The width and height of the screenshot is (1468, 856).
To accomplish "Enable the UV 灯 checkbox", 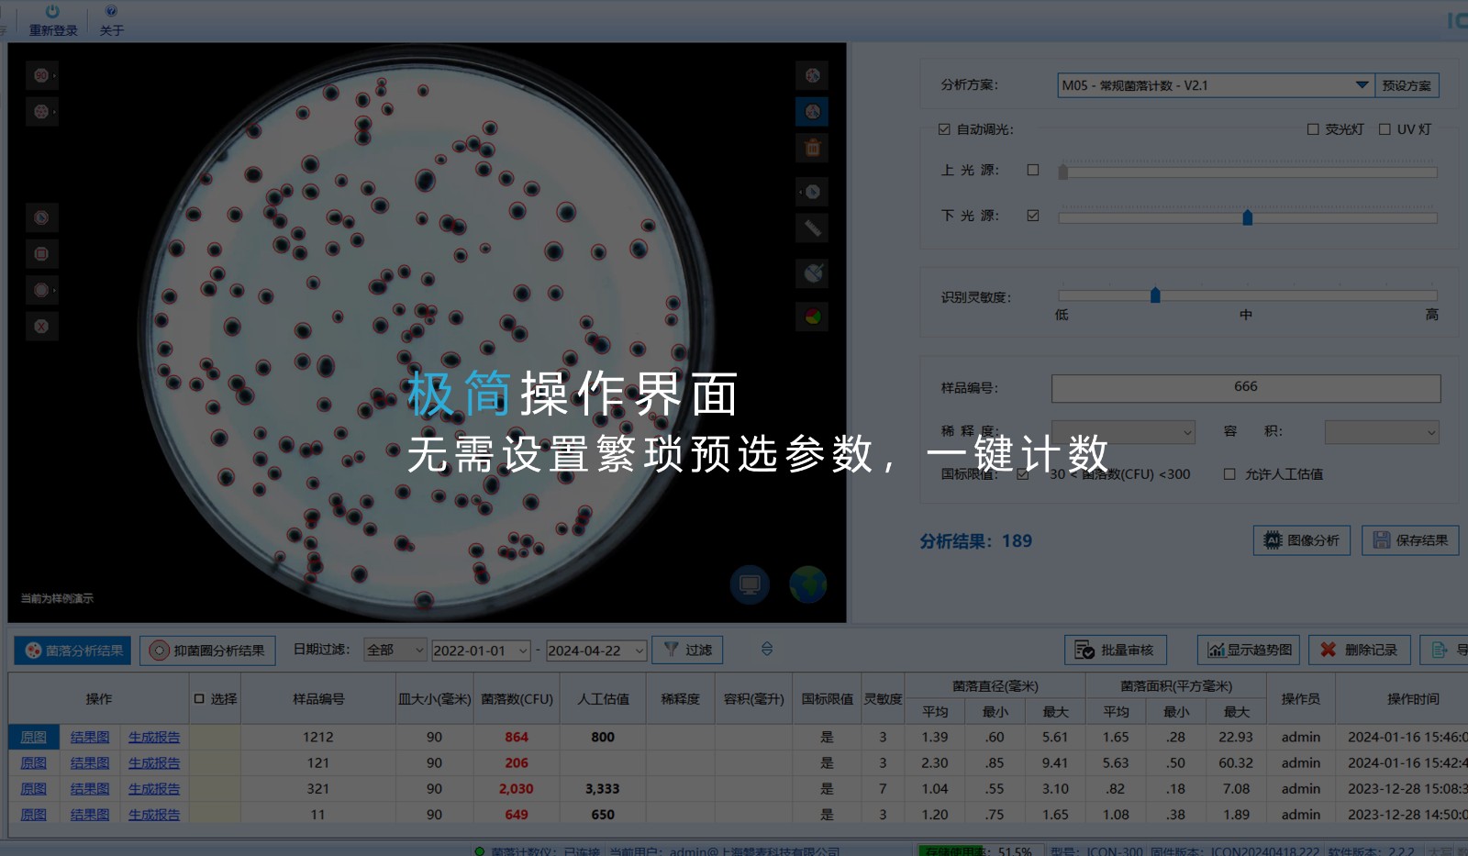I will point(1385,129).
